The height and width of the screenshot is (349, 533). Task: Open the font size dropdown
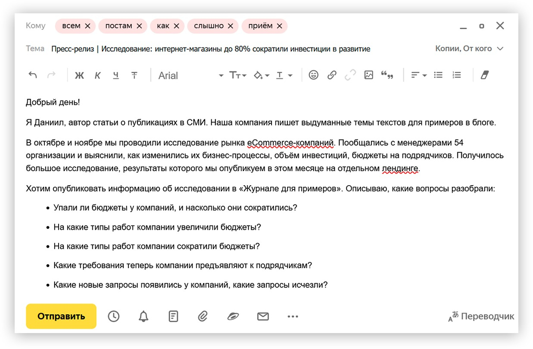click(238, 76)
